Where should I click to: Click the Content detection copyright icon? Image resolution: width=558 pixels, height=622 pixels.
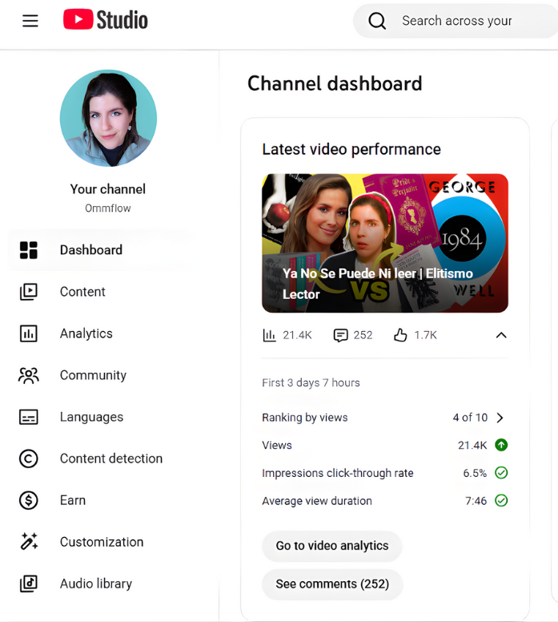point(29,458)
